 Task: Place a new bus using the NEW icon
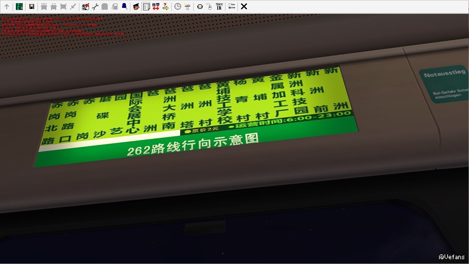[44, 7]
